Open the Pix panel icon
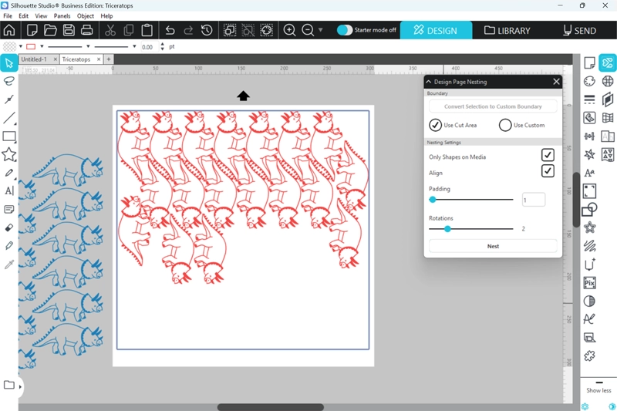Viewport: 617px width, 411px height. click(x=589, y=283)
